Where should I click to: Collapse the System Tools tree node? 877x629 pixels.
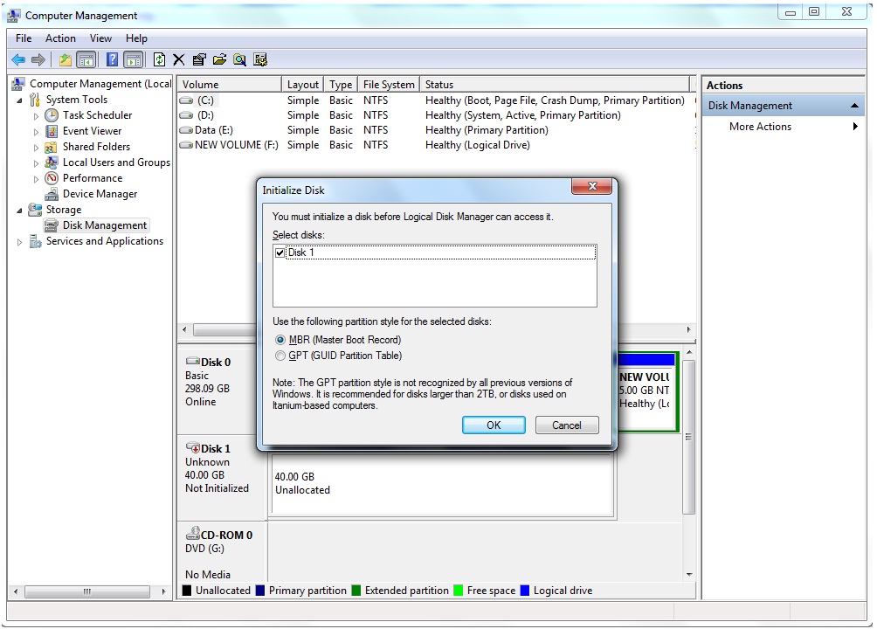pos(19,100)
